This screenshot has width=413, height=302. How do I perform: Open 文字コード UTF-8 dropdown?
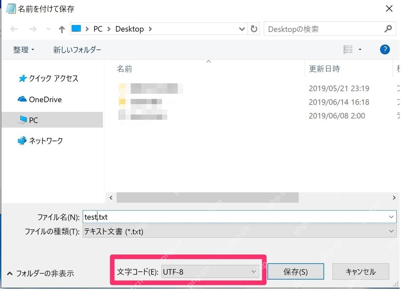point(210,272)
